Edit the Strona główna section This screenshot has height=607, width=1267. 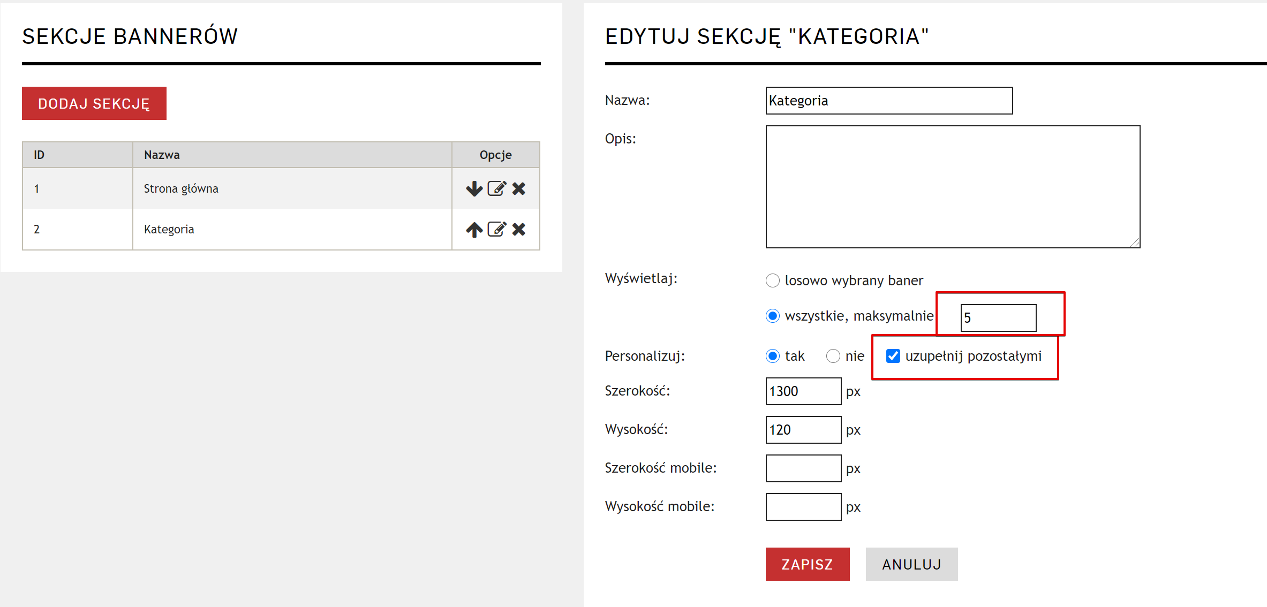tap(496, 188)
